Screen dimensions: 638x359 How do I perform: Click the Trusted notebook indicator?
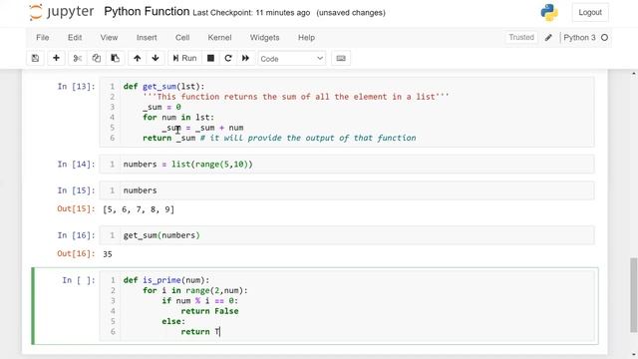click(x=521, y=38)
